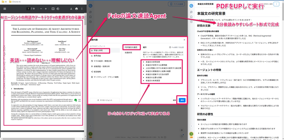Choose the 知識研究 agent

(128, 53)
